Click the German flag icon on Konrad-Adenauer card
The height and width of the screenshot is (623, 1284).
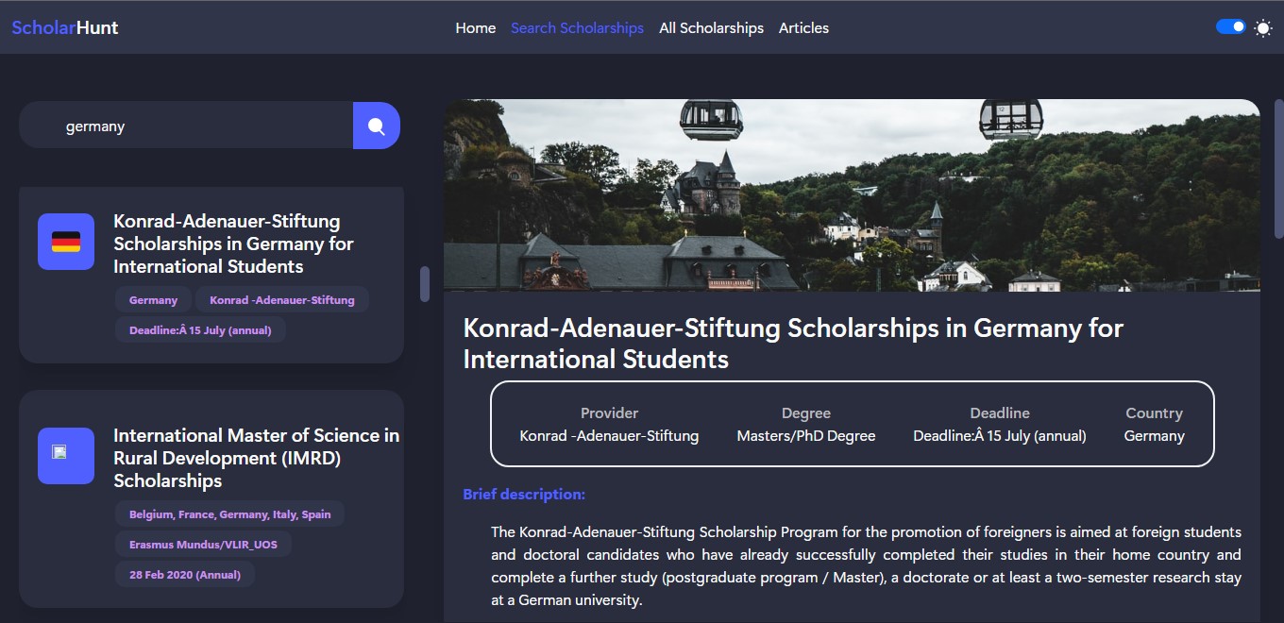point(66,242)
